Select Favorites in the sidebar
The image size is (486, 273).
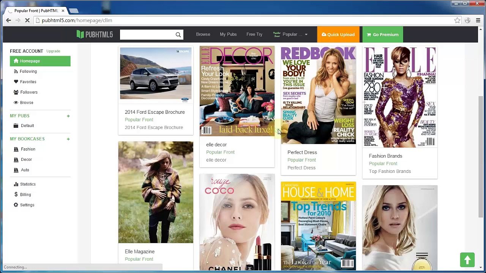click(28, 82)
